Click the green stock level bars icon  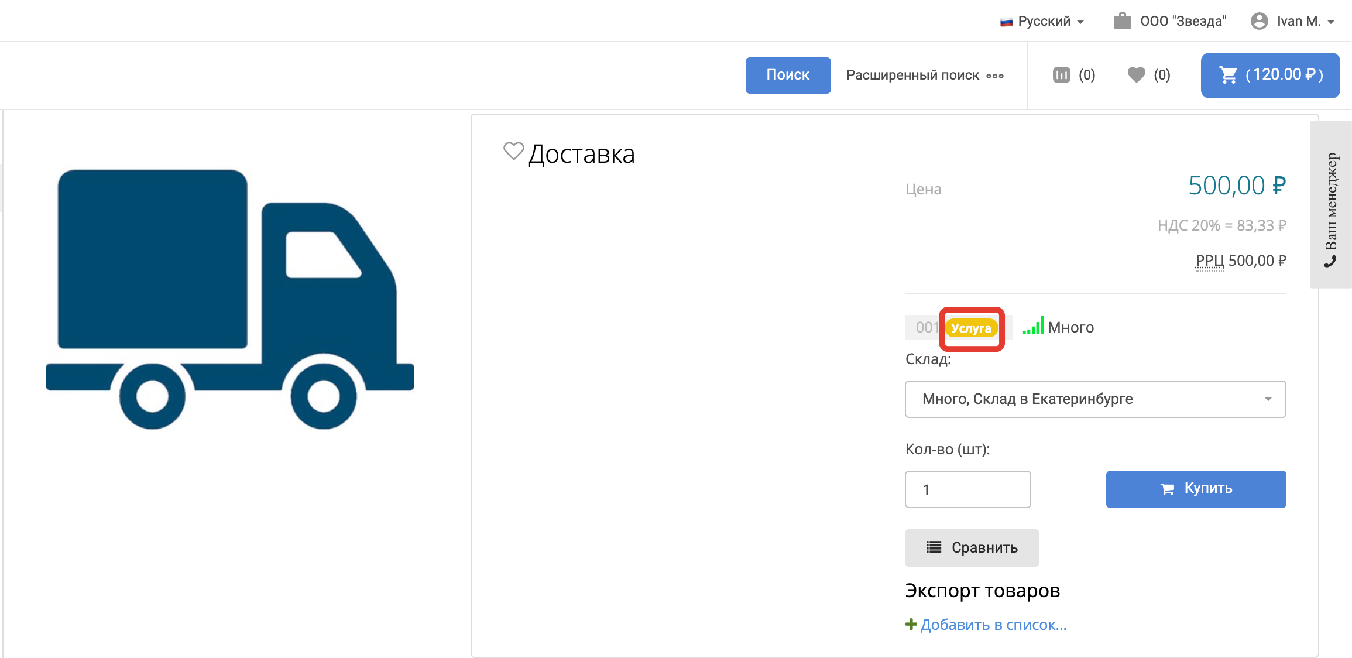[1034, 326]
